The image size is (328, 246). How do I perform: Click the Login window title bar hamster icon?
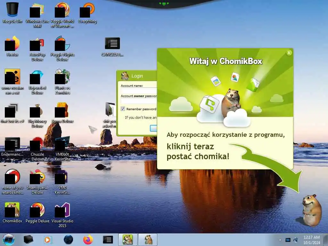pyautogui.click(x=125, y=76)
